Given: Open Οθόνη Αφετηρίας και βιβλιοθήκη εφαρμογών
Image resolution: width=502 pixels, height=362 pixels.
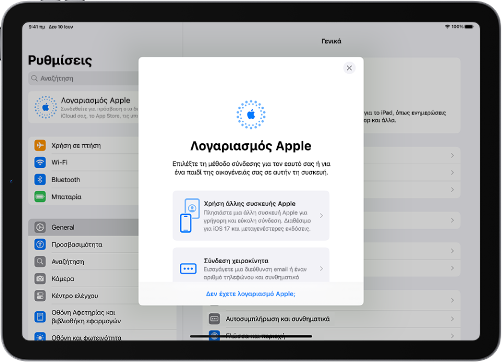Looking at the screenshot, I should coord(102,317).
